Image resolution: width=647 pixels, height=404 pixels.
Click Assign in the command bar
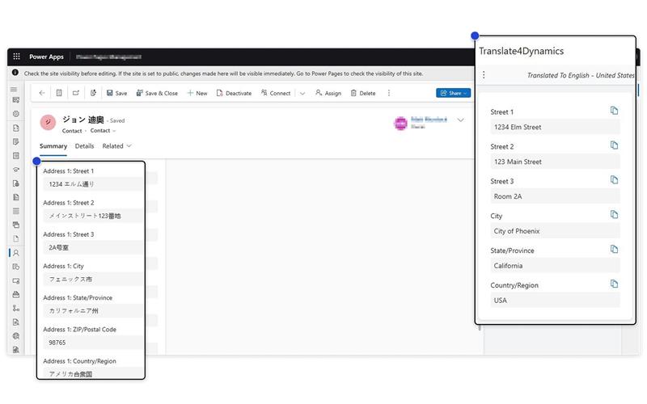(x=328, y=93)
